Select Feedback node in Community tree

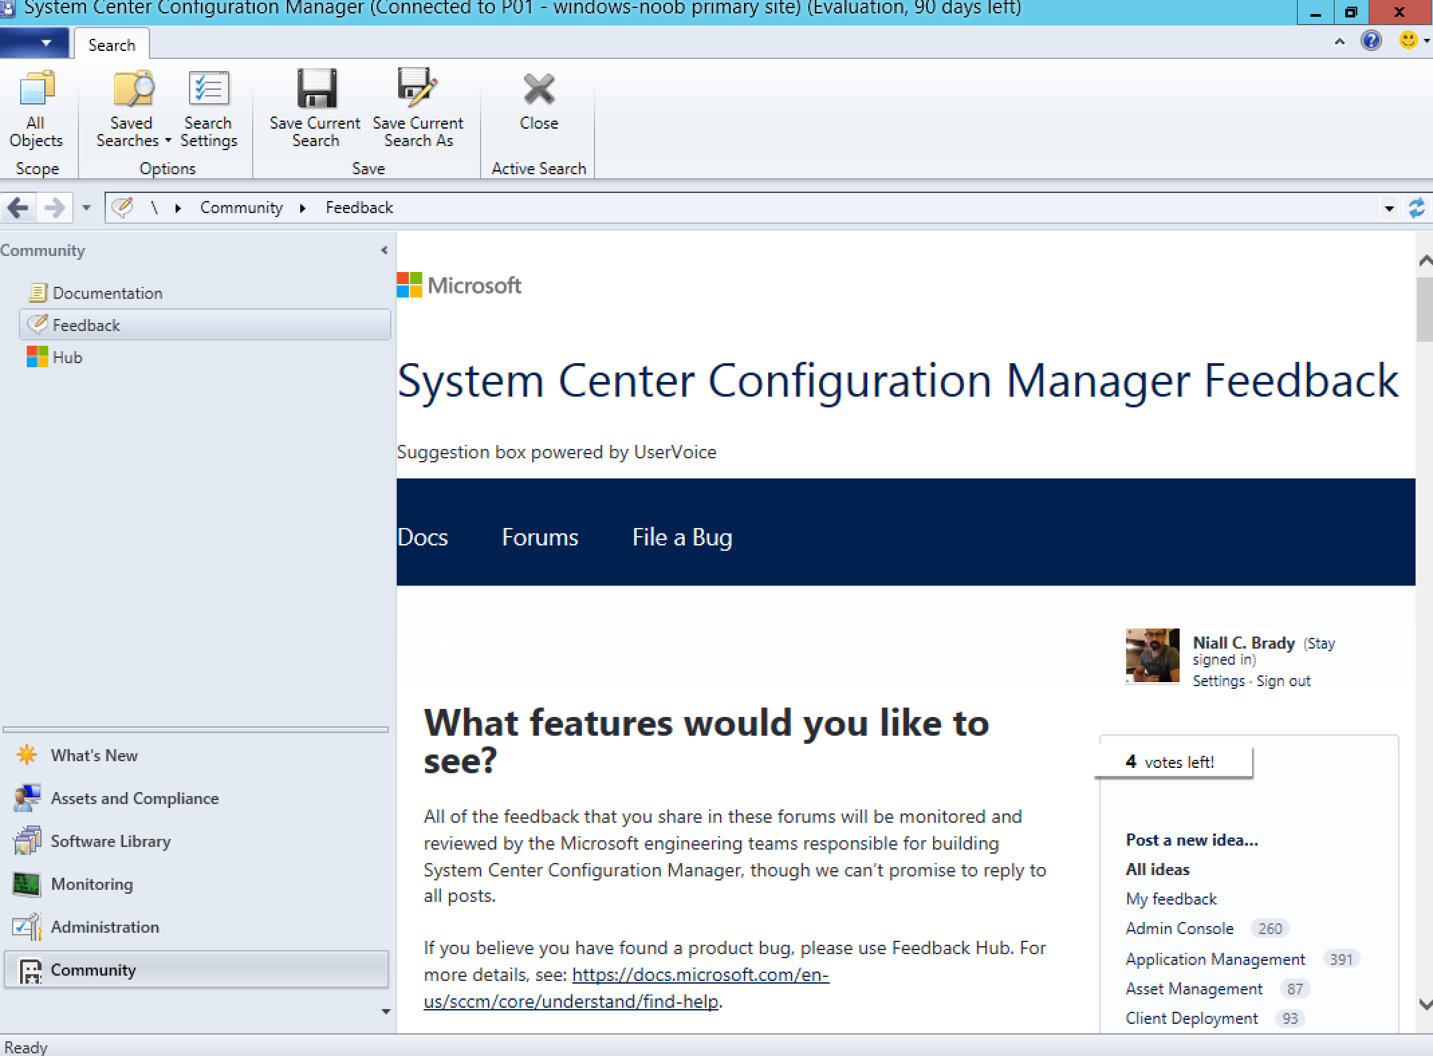tap(205, 325)
